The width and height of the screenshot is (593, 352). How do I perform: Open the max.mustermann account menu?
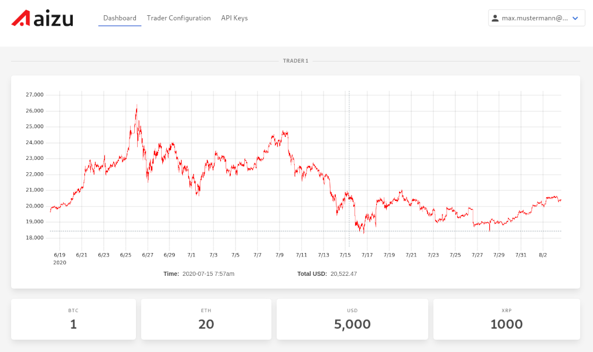[534, 18]
